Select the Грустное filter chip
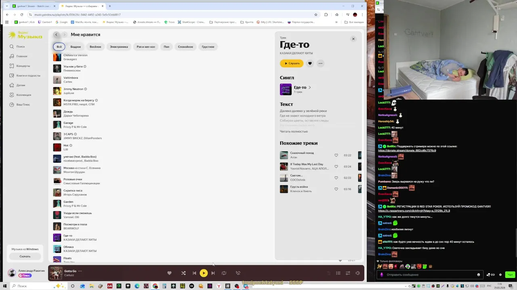 click(x=208, y=47)
